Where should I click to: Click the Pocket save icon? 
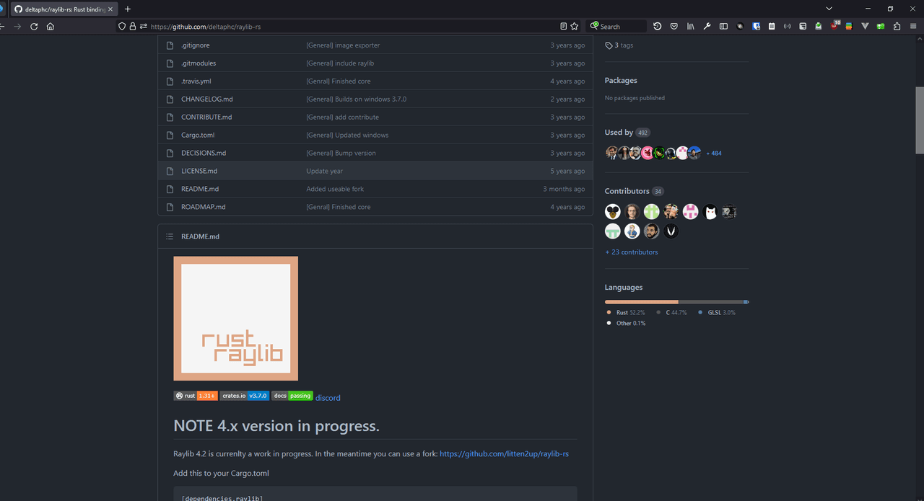(x=674, y=26)
